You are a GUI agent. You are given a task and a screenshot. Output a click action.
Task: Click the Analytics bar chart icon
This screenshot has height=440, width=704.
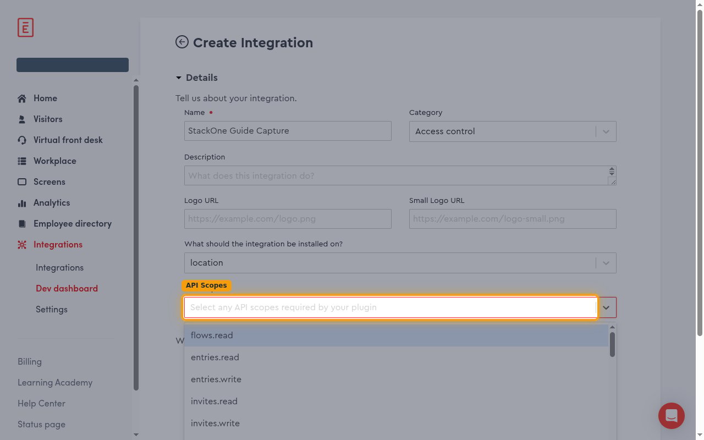click(22, 203)
